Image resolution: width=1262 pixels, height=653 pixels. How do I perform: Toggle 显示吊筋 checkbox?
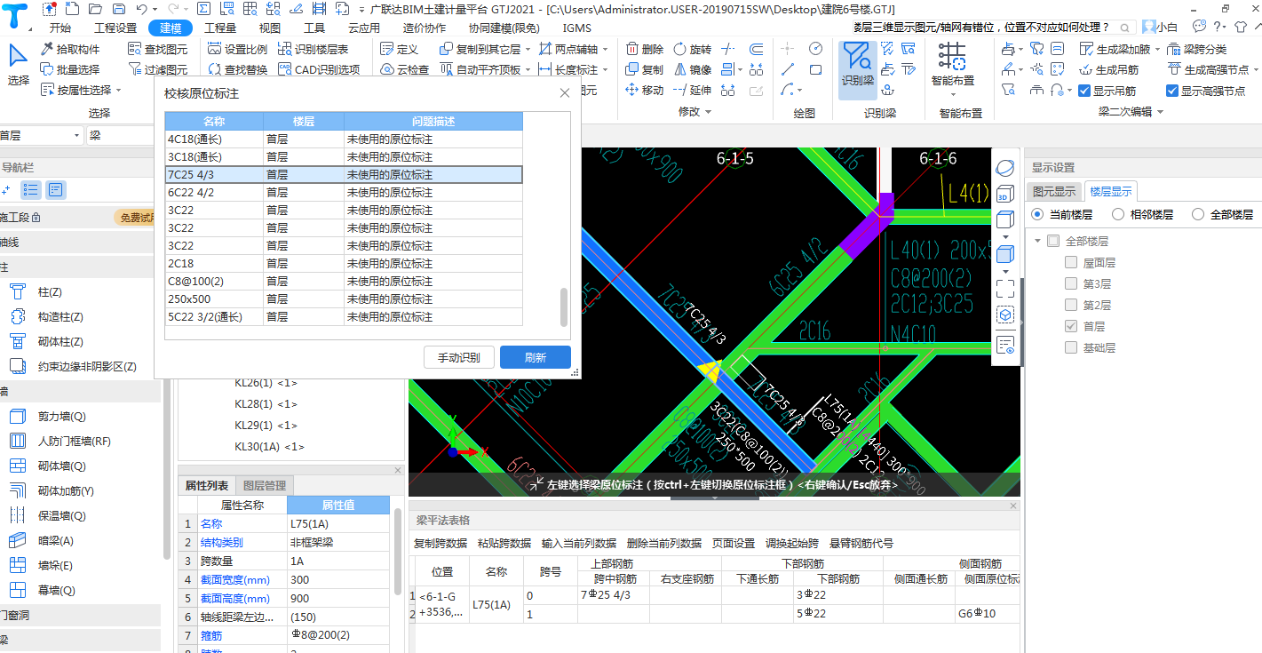click(1084, 90)
